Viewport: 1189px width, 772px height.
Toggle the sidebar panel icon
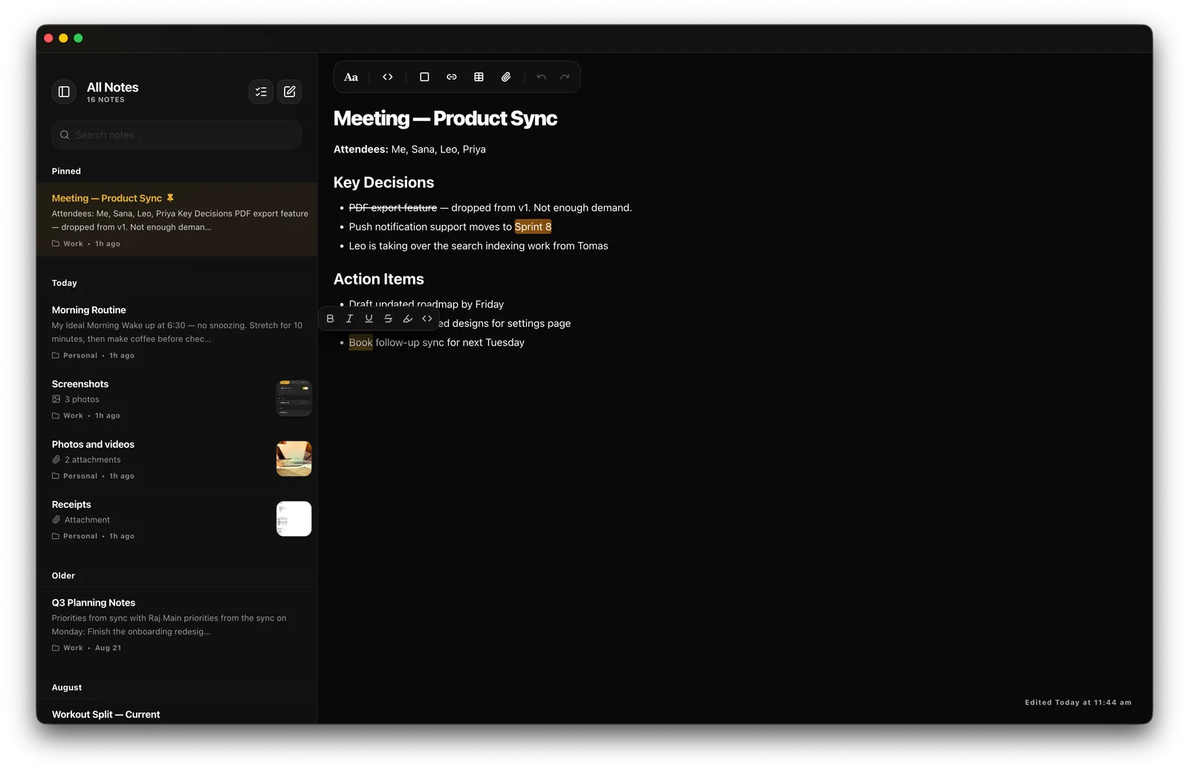click(64, 91)
